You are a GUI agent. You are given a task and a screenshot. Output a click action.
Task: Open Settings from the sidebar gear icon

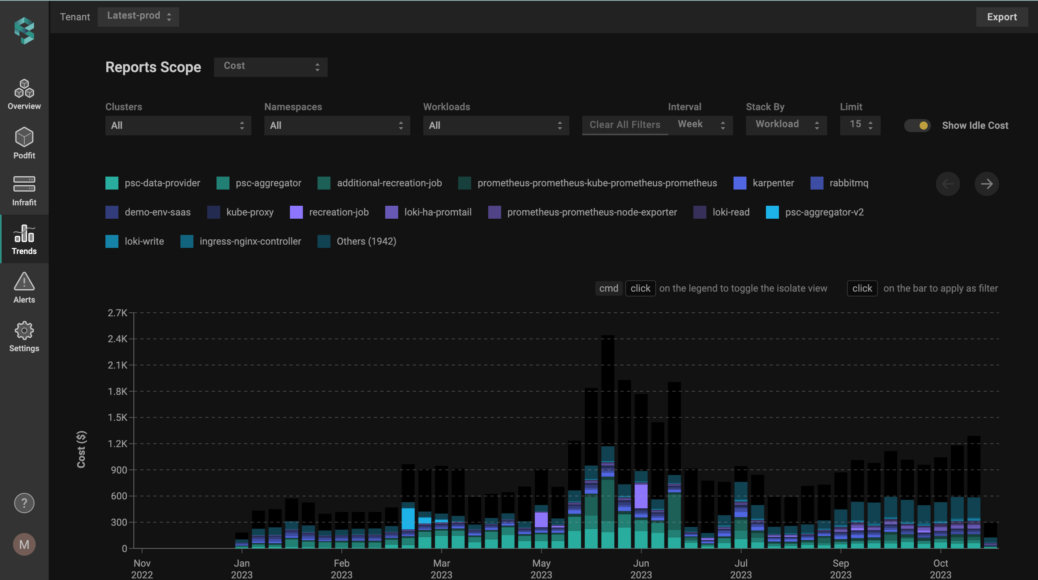pyautogui.click(x=24, y=336)
